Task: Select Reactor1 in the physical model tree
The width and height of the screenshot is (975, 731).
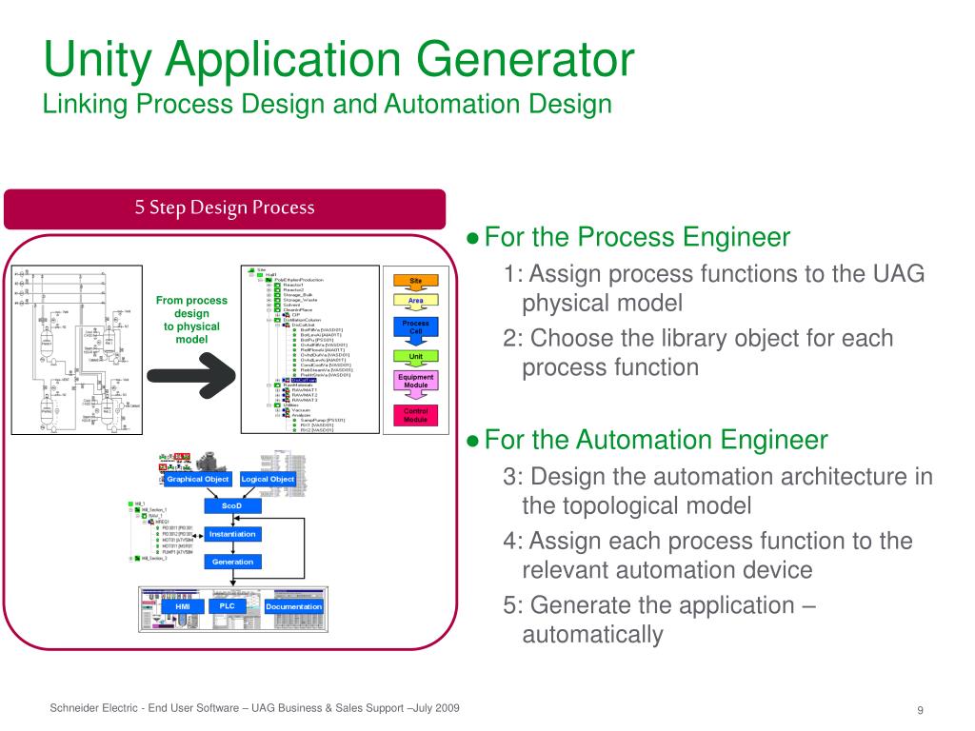Action: tap(293, 285)
